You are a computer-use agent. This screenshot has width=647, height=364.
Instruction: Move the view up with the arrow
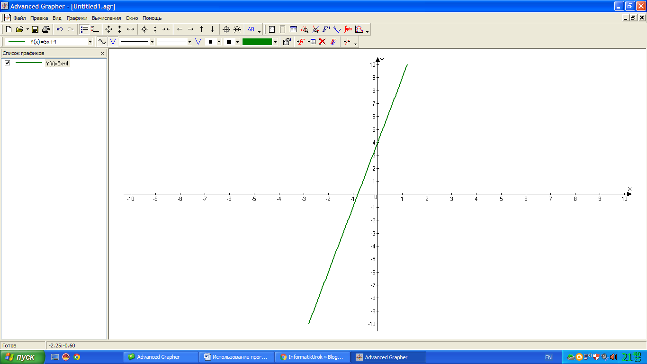201,29
